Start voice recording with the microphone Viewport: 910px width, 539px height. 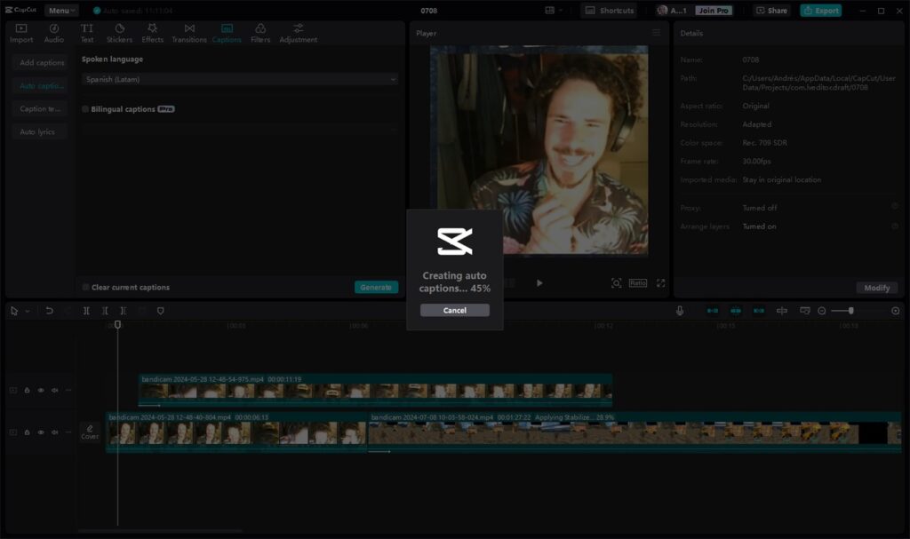pyautogui.click(x=680, y=311)
